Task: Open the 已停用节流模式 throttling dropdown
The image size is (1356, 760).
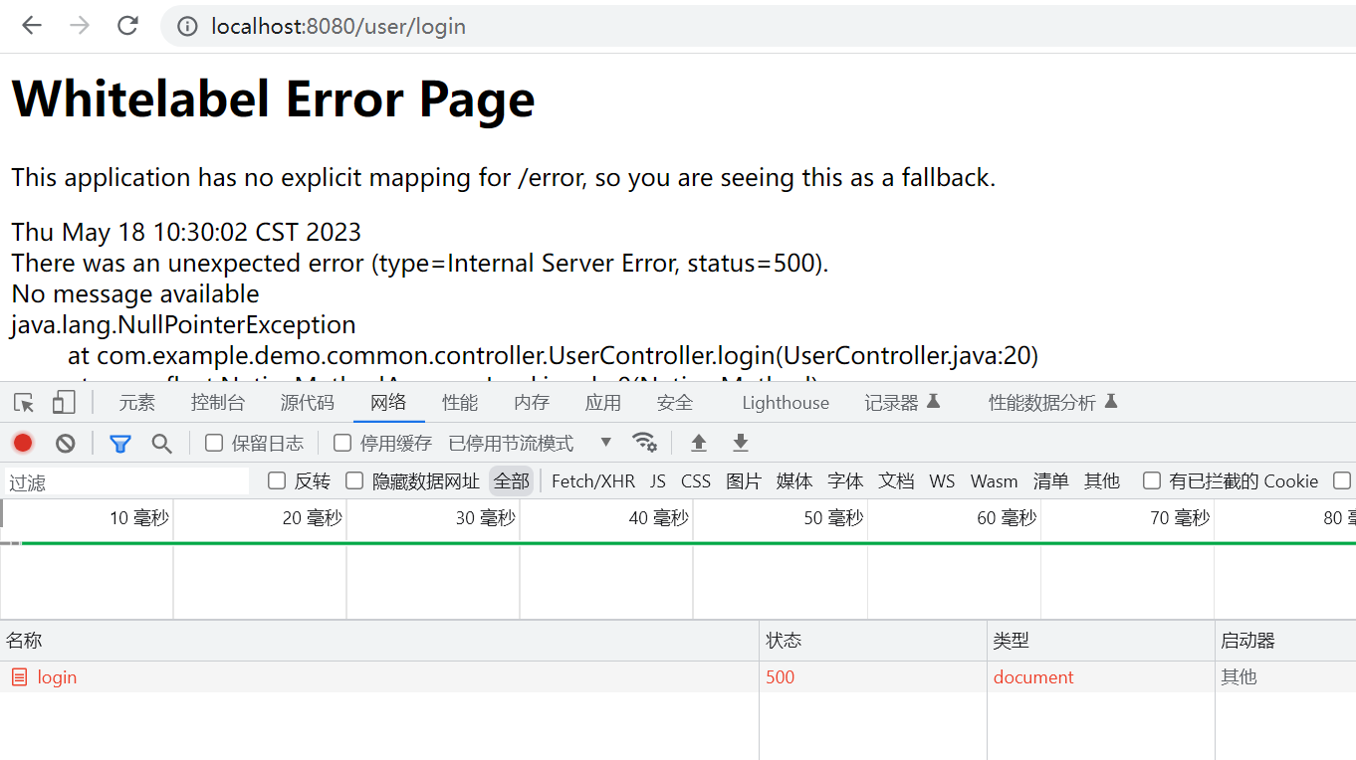Action: pos(530,443)
